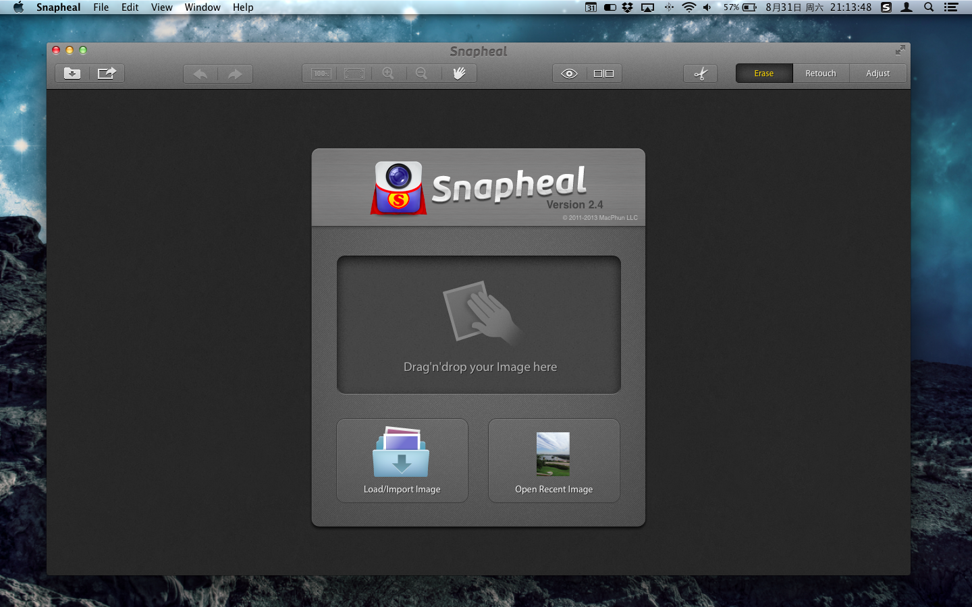This screenshot has width=972, height=607.
Task: Switch to the Retouch tab
Action: coord(821,74)
